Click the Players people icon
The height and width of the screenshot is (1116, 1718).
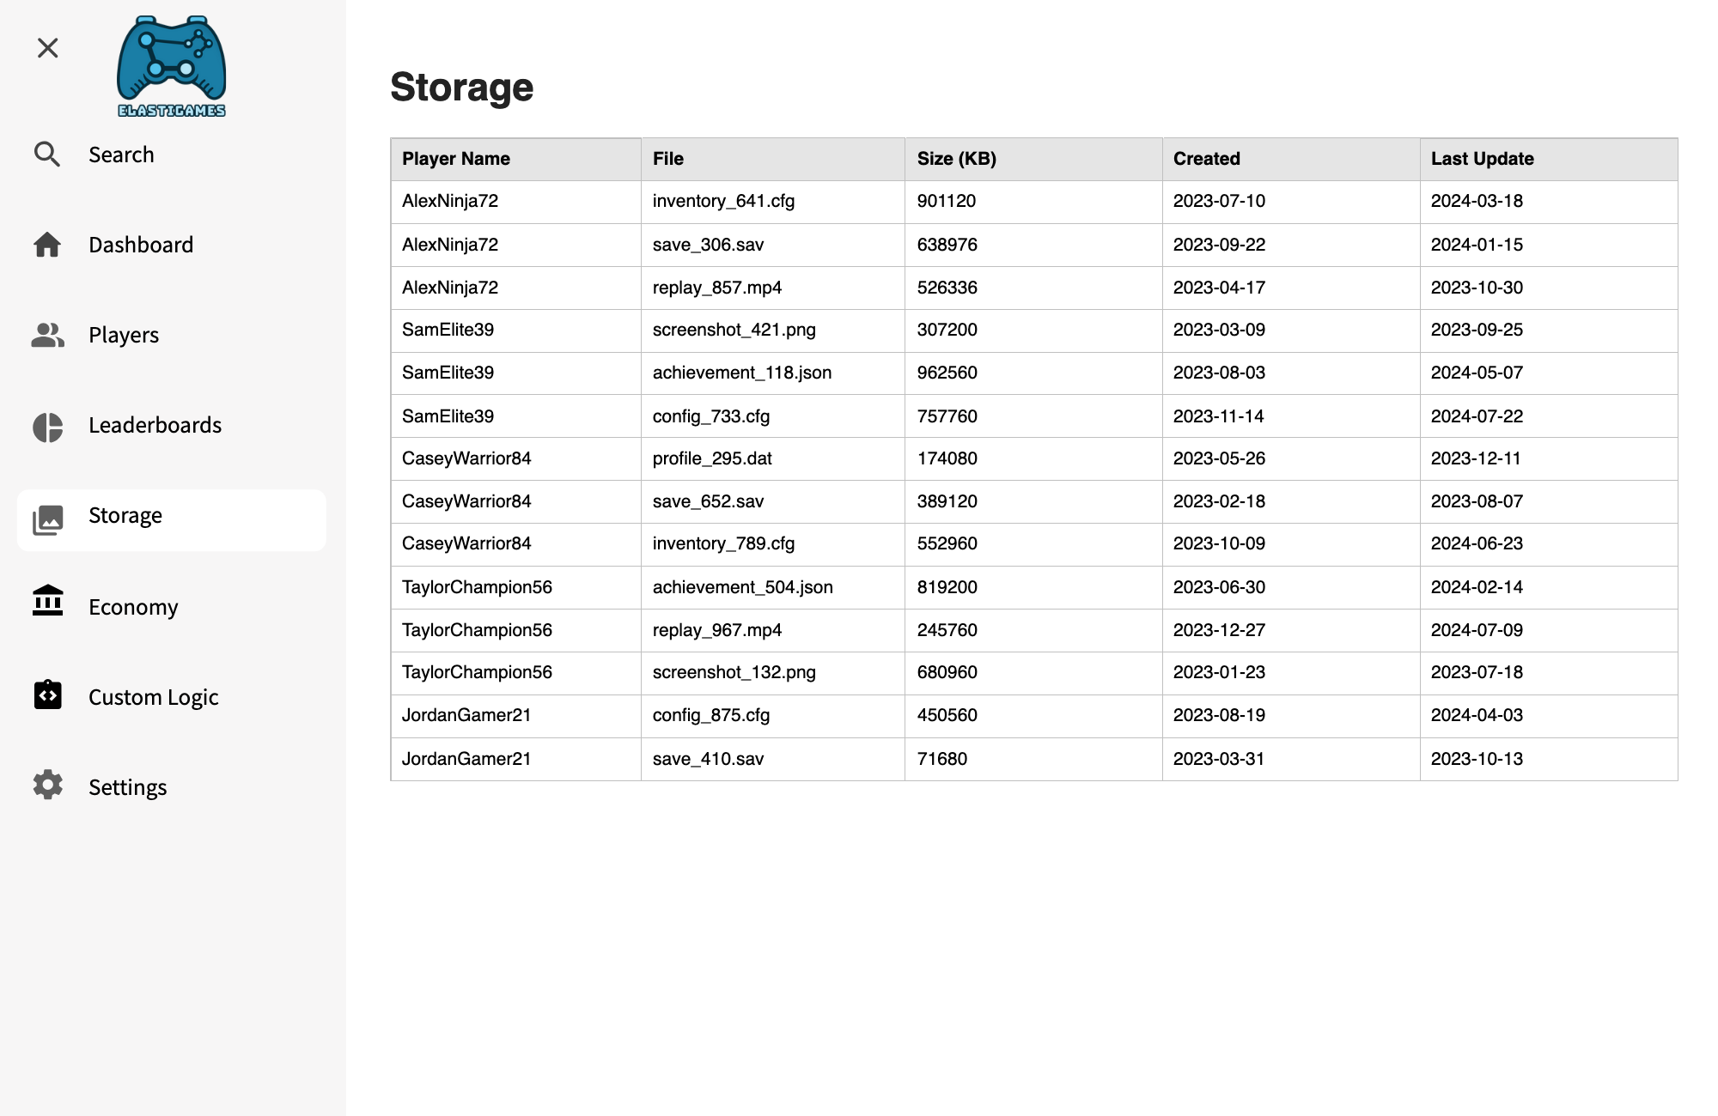[47, 335]
